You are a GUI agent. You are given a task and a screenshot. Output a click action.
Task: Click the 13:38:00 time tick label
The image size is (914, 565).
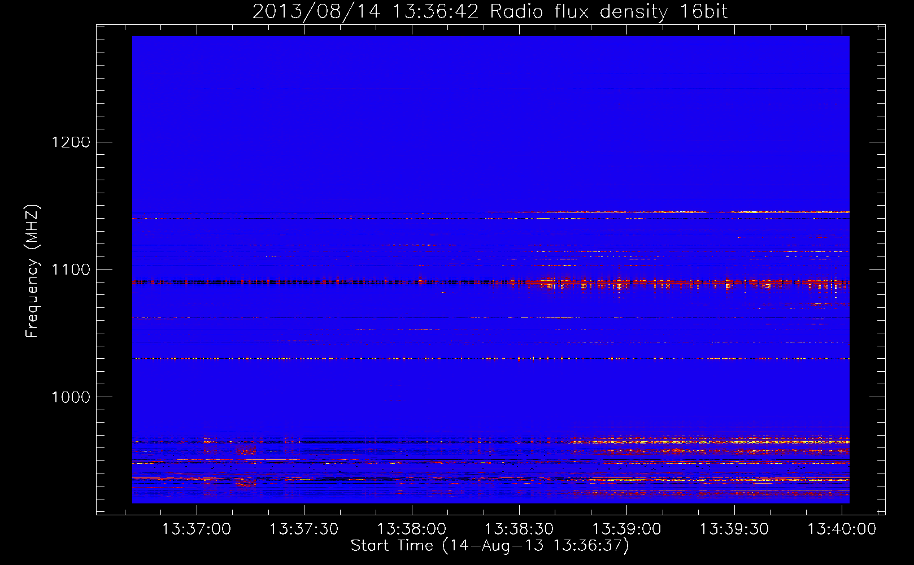point(412,529)
